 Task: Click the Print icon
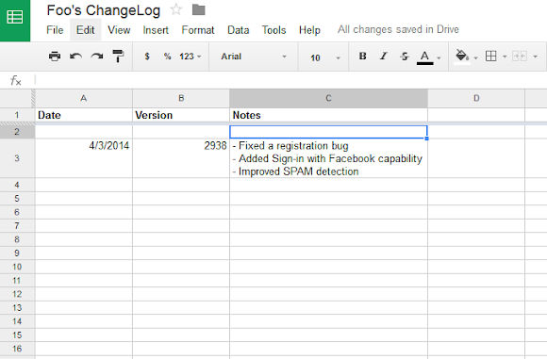55,57
